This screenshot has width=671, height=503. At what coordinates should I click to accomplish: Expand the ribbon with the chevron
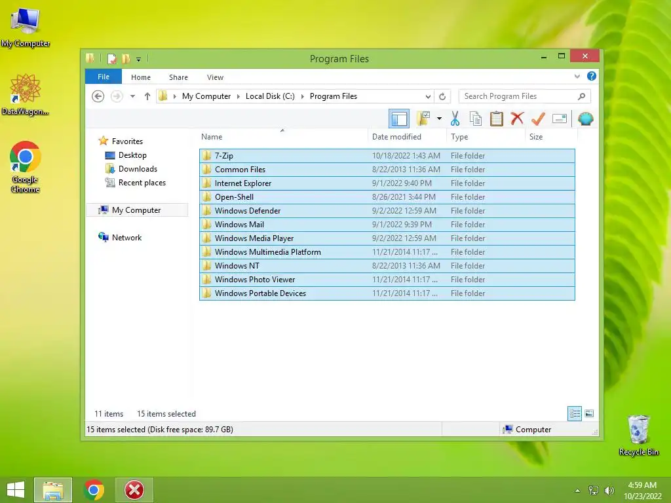(x=577, y=76)
